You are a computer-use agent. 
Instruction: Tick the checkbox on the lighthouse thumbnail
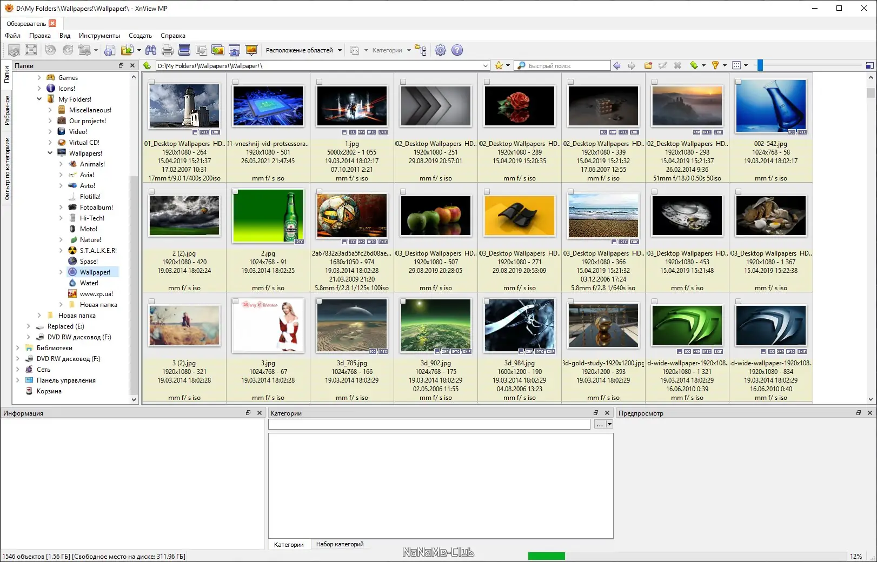click(x=152, y=82)
